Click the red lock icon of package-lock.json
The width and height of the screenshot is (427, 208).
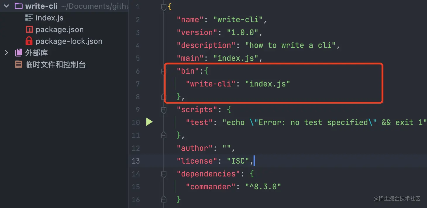tap(29, 41)
